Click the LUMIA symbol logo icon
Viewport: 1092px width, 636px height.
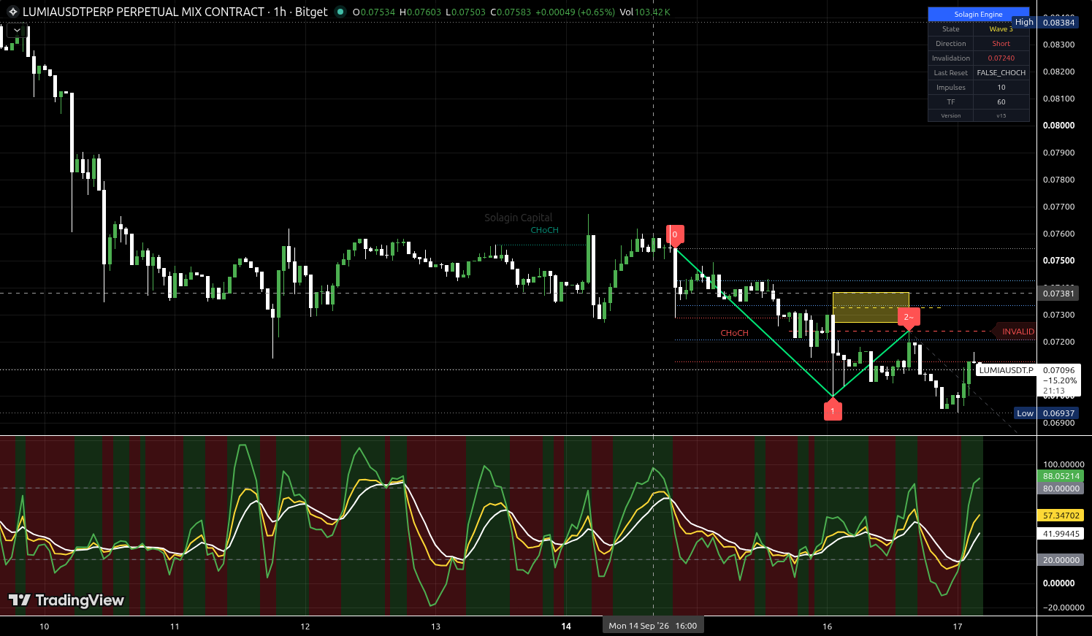[12, 12]
